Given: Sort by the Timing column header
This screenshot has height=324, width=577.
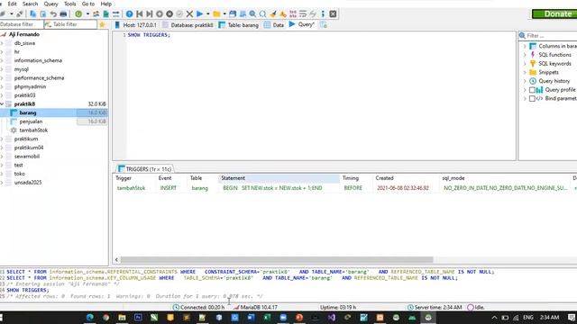Looking at the screenshot, I should click(356, 178).
